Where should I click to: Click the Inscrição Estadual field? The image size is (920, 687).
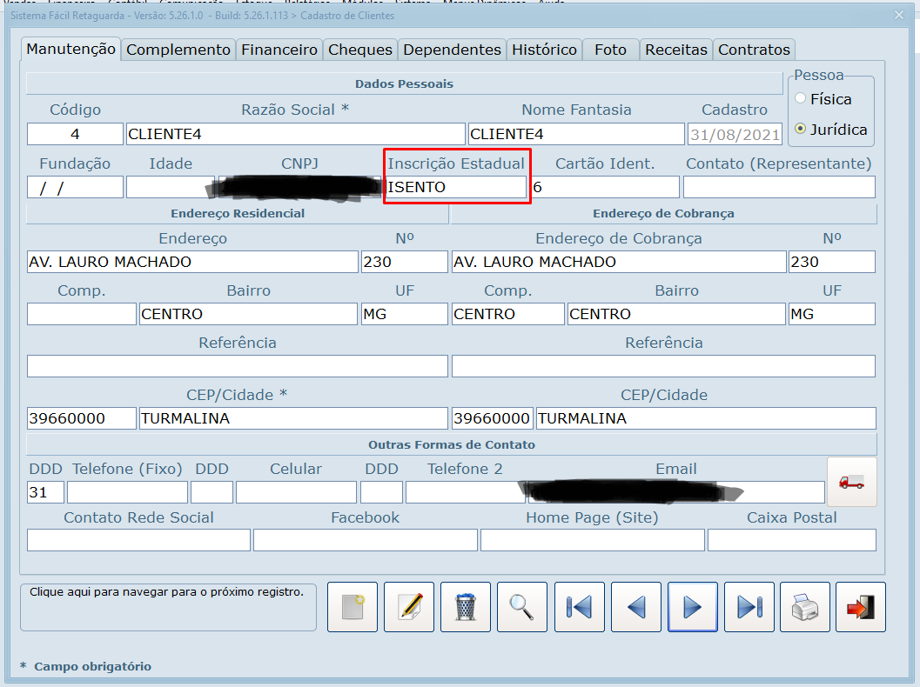(456, 187)
